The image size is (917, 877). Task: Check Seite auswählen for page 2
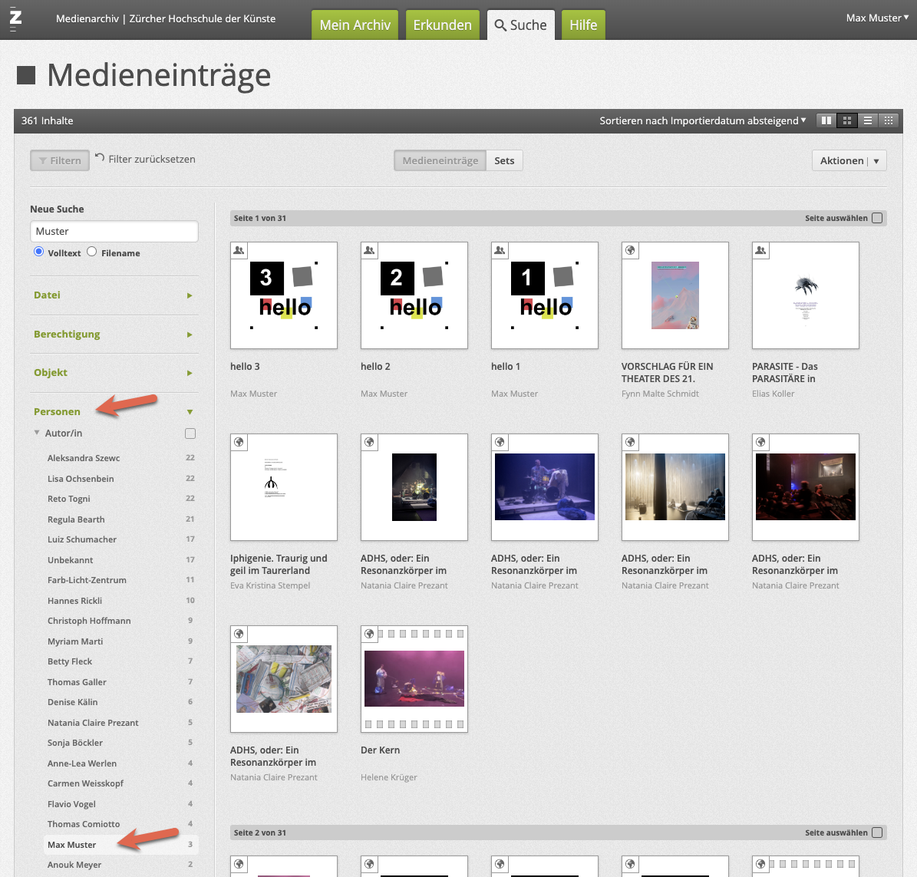[877, 832]
